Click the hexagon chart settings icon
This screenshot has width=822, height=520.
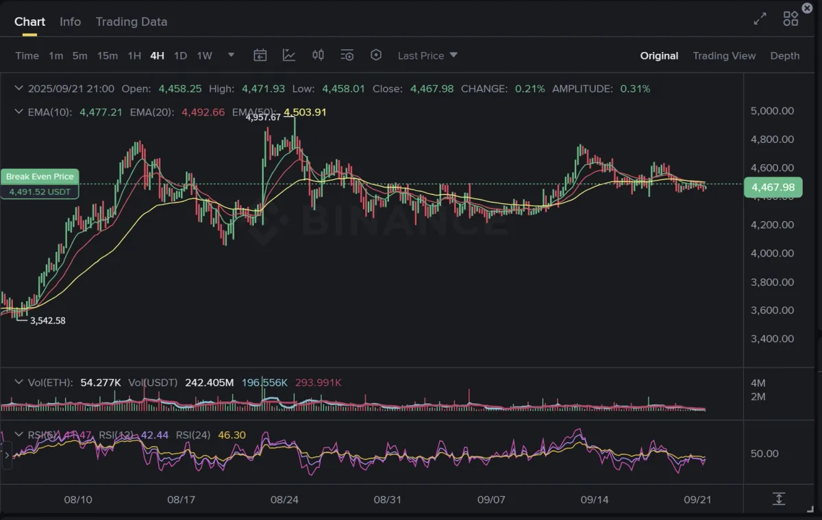375,55
